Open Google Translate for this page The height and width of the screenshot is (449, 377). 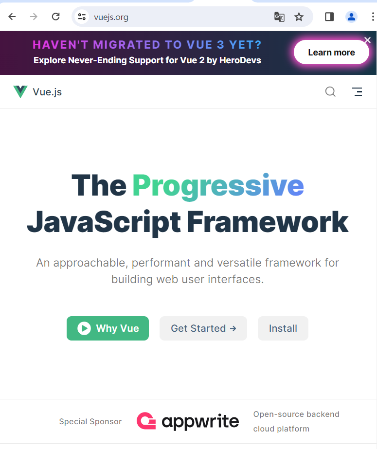pos(279,17)
